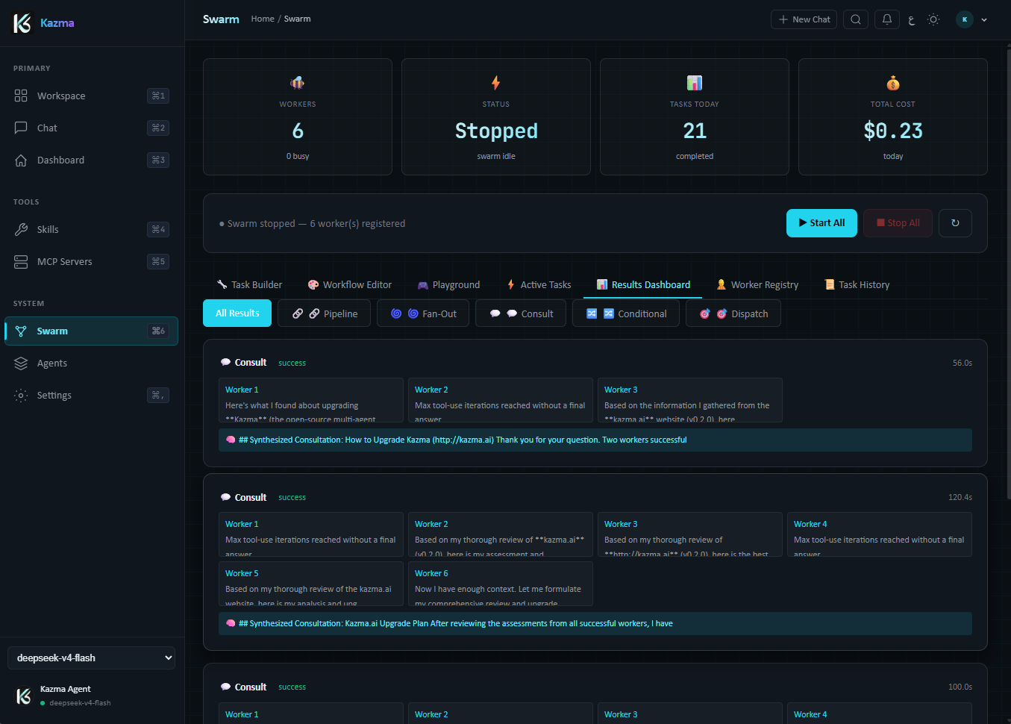Filter results by Pipeline
The height and width of the screenshot is (724, 1011).
pos(325,313)
